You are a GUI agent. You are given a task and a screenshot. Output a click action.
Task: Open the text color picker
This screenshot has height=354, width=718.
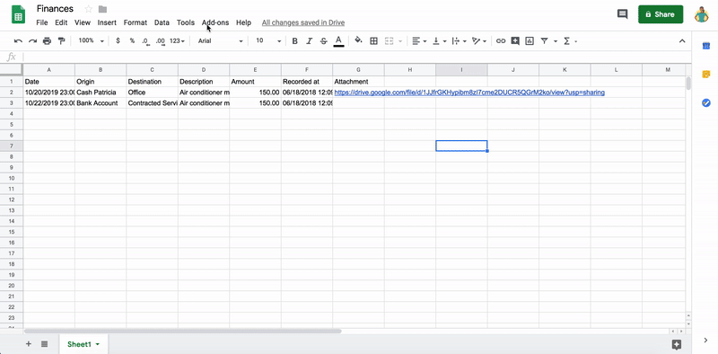click(338, 40)
